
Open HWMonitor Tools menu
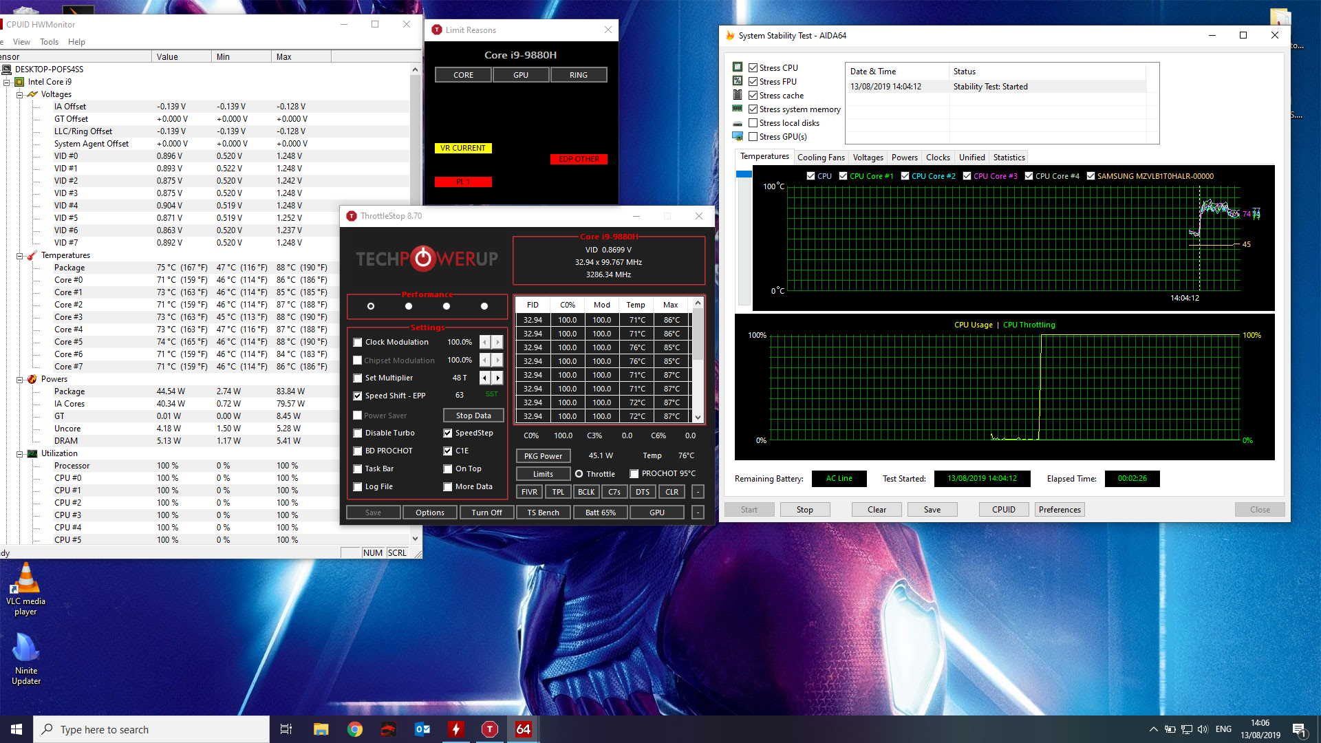49,42
